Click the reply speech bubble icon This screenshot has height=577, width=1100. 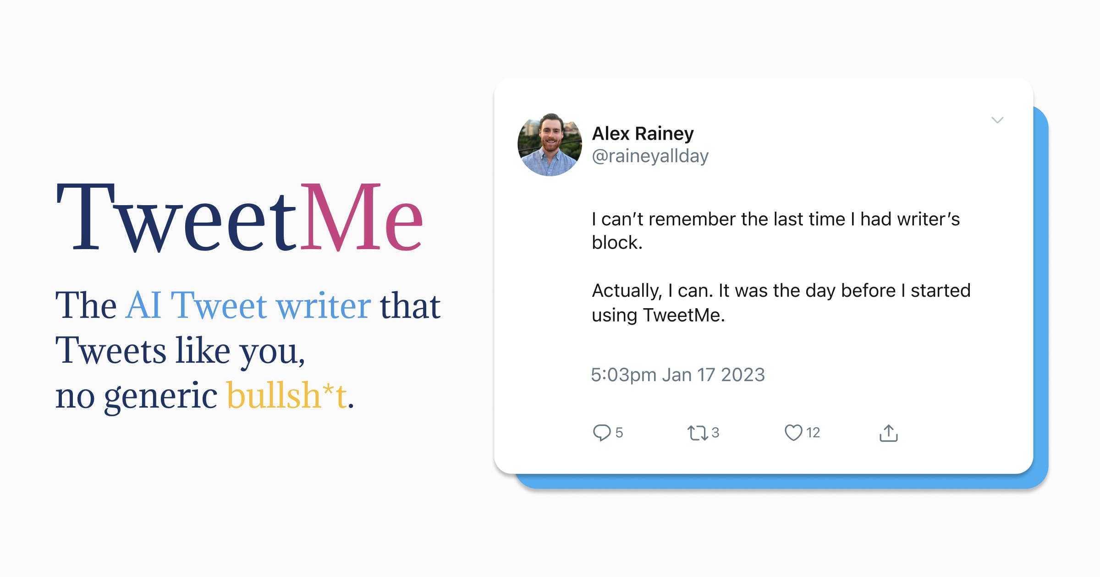click(601, 433)
